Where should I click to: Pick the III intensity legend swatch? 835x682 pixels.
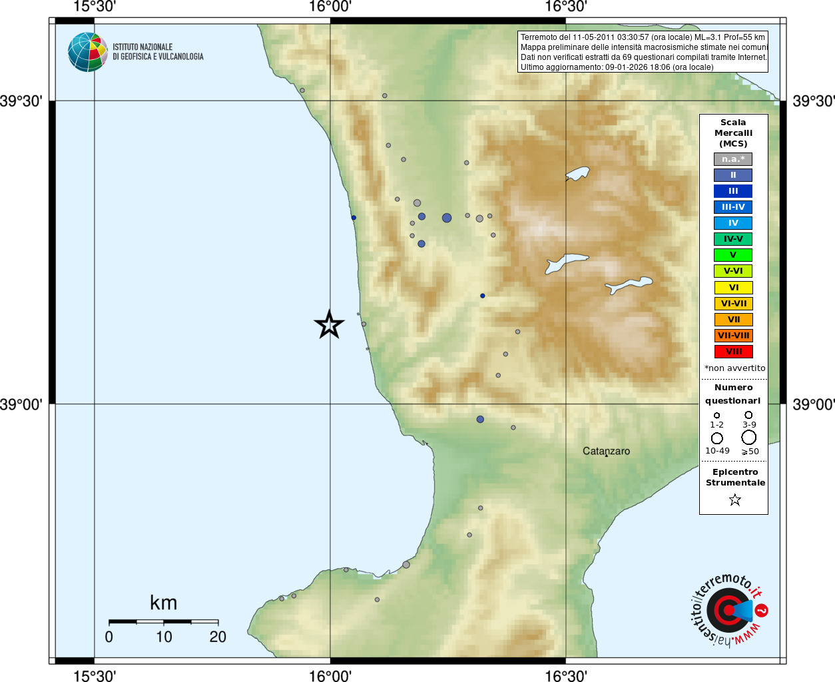733,191
